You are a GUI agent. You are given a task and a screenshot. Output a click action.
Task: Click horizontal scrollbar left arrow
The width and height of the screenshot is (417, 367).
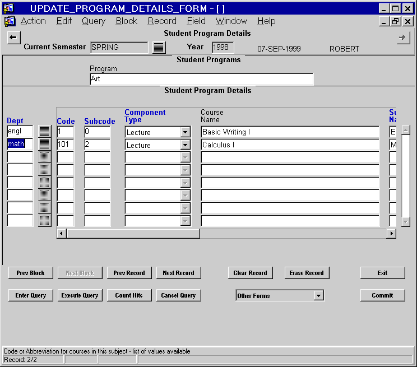(62, 234)
